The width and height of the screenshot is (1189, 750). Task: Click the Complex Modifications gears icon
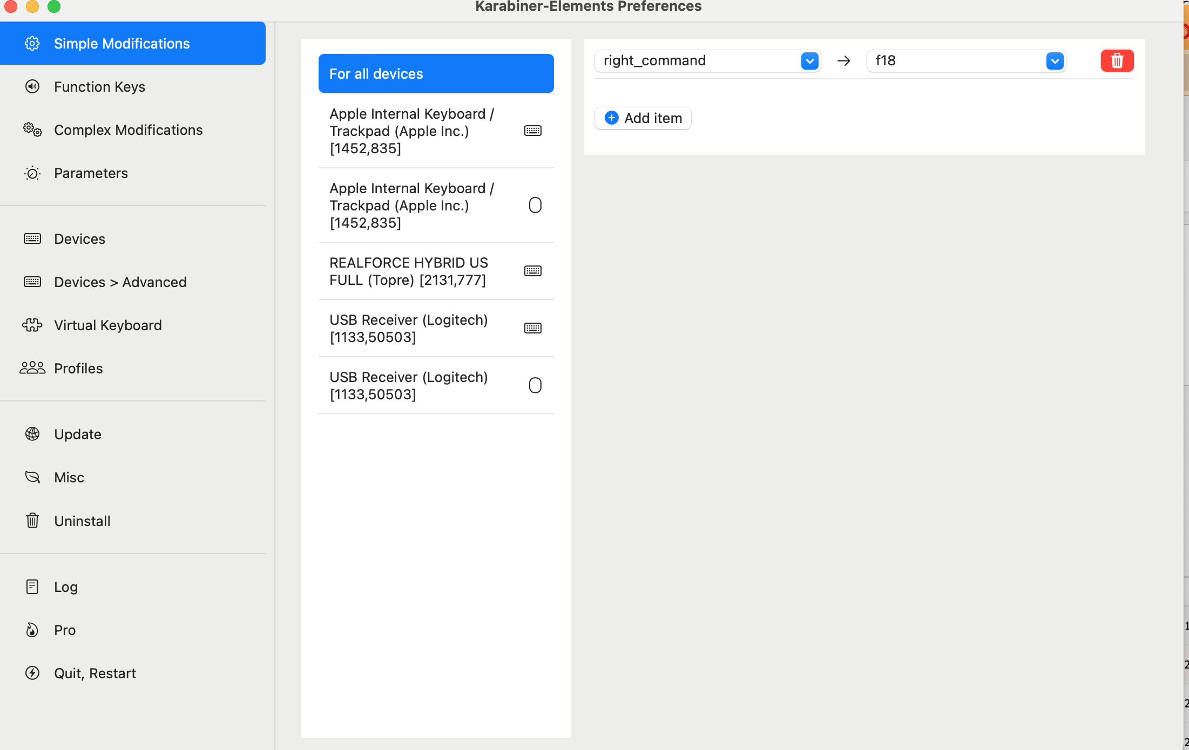[32, 129]
